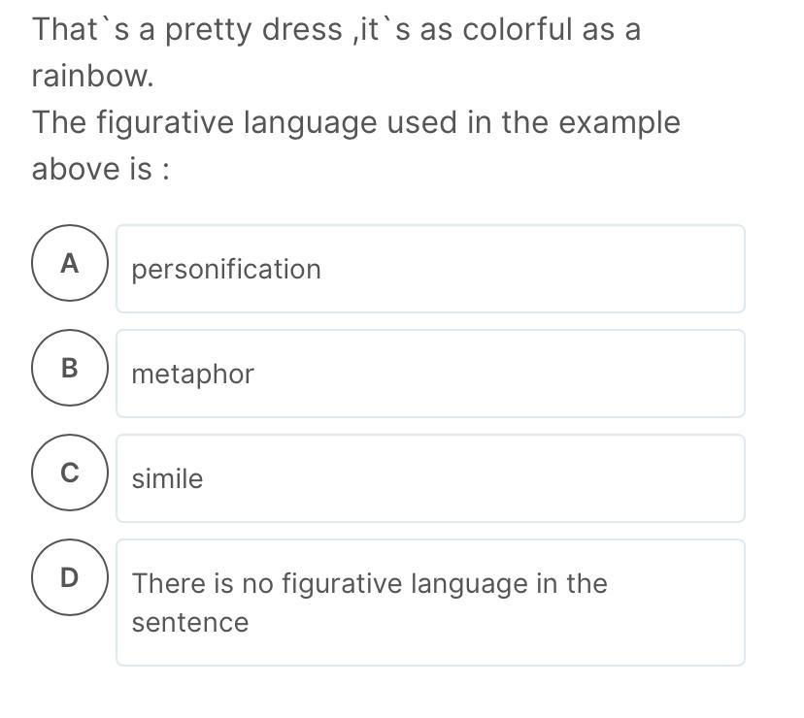Image resolution: width=804 pixels, height=718 pixels.
Task: Pick the "metaphor" answer box
Action: pyautogui.click(x=430, y=374)
